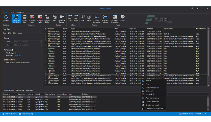
Task: Choose the Truncated data recovery icon
Action: [32, 19]
